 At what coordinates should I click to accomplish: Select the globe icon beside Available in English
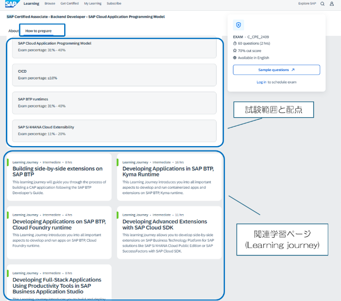[x=235, y=58]
